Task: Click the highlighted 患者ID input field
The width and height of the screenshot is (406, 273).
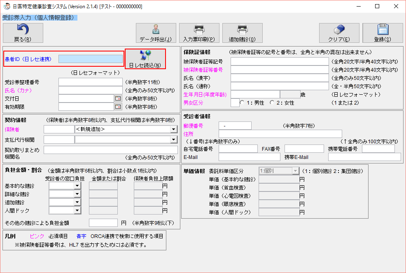Action: [91, 58]
